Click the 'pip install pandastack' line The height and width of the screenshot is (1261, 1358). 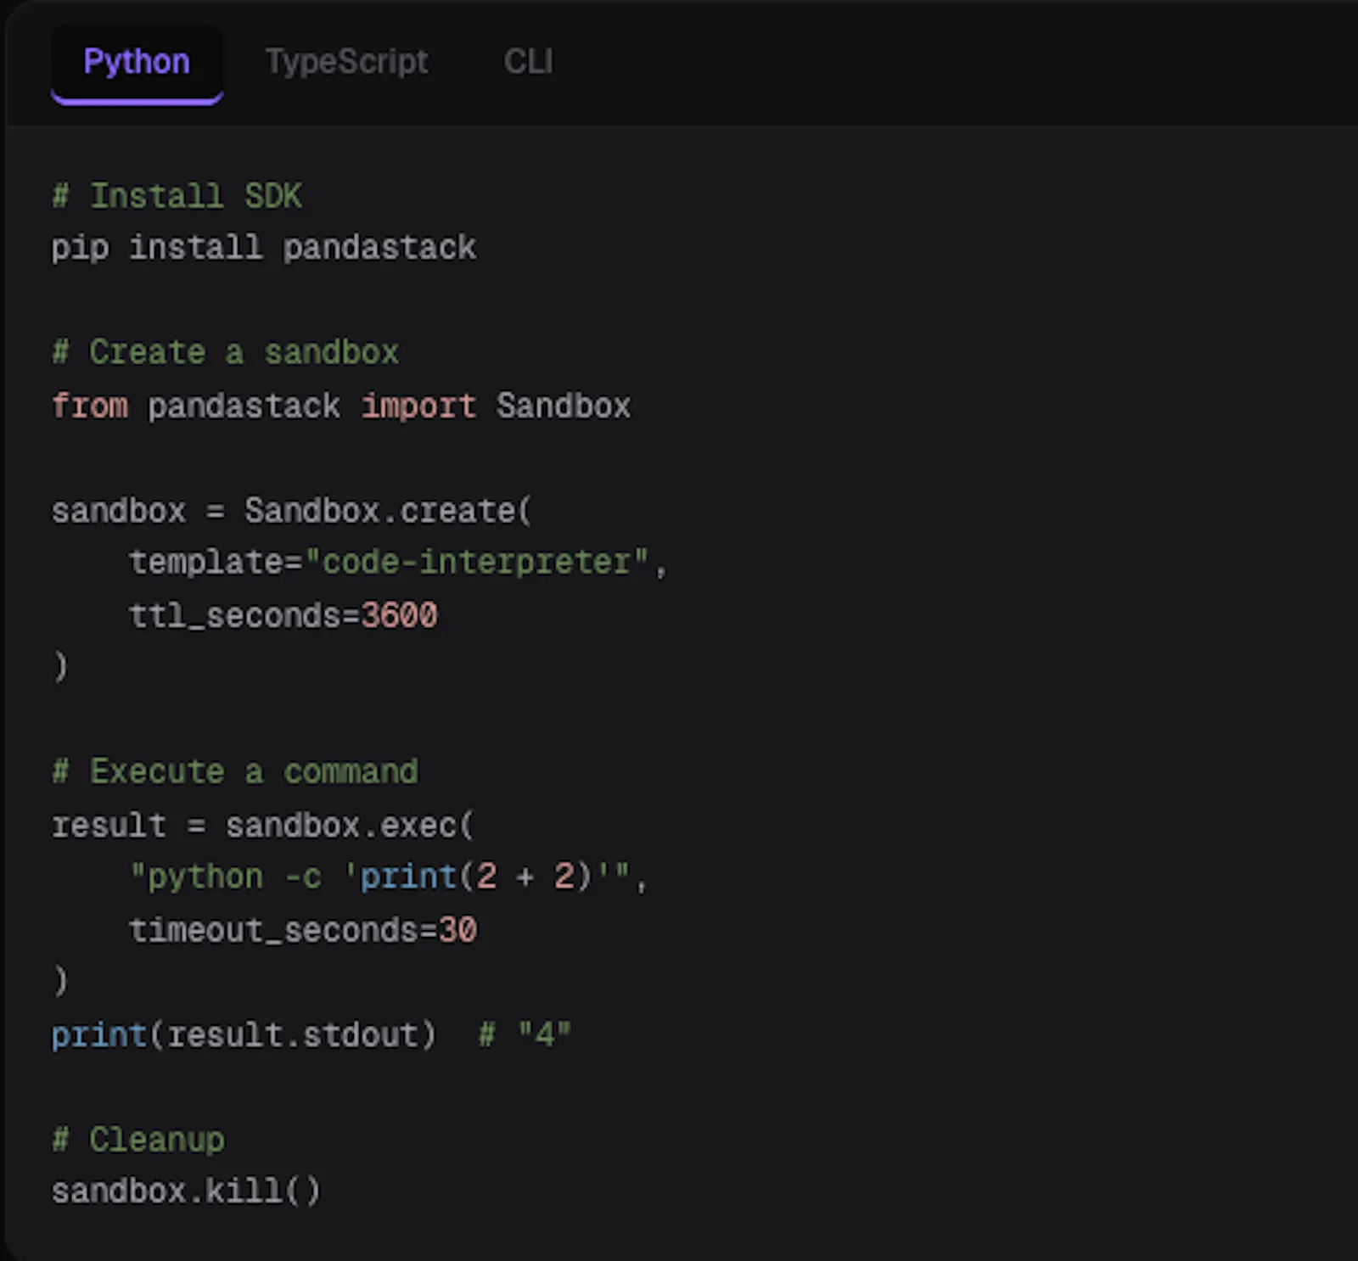tap(264, 248)
